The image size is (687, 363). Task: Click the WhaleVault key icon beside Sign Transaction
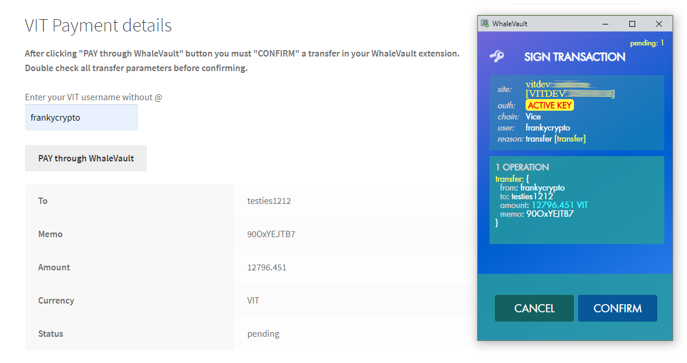tap(497, 57)
